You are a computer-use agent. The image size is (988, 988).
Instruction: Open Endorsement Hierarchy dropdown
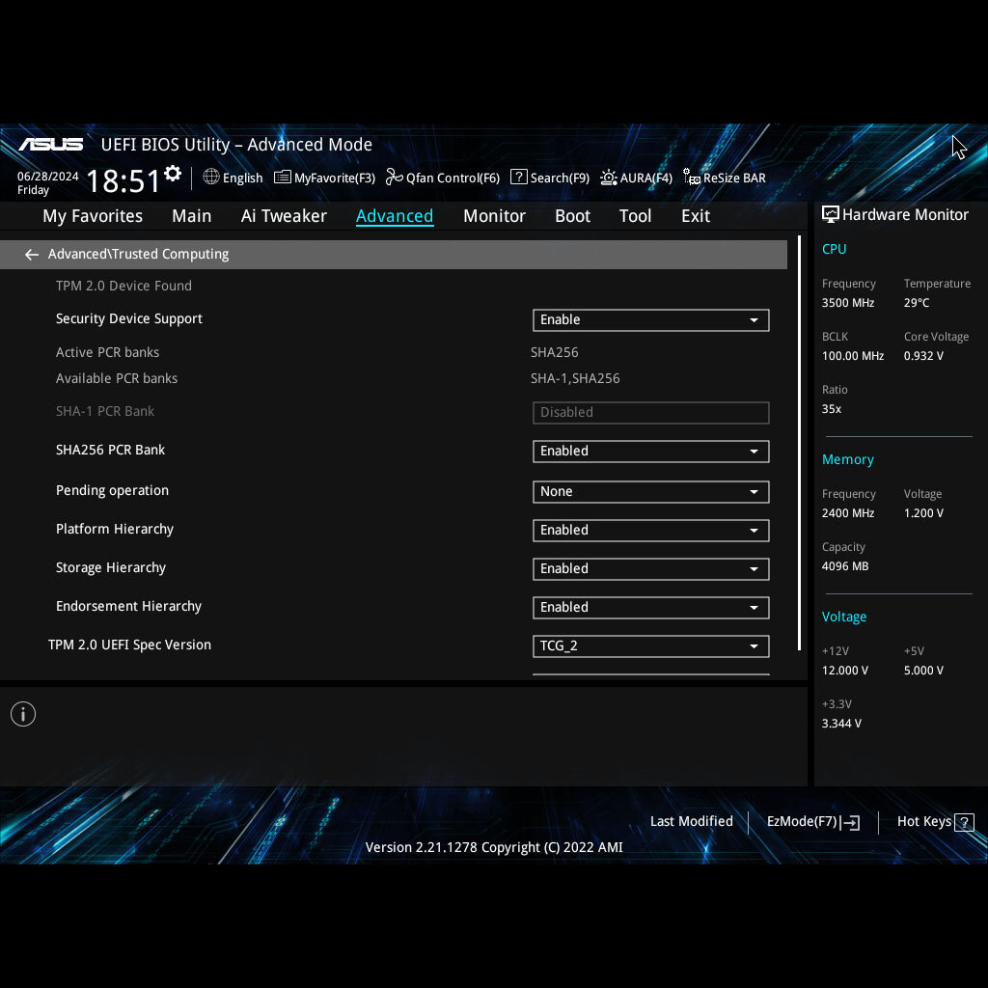pyautogui.click(x=651, y=608)
